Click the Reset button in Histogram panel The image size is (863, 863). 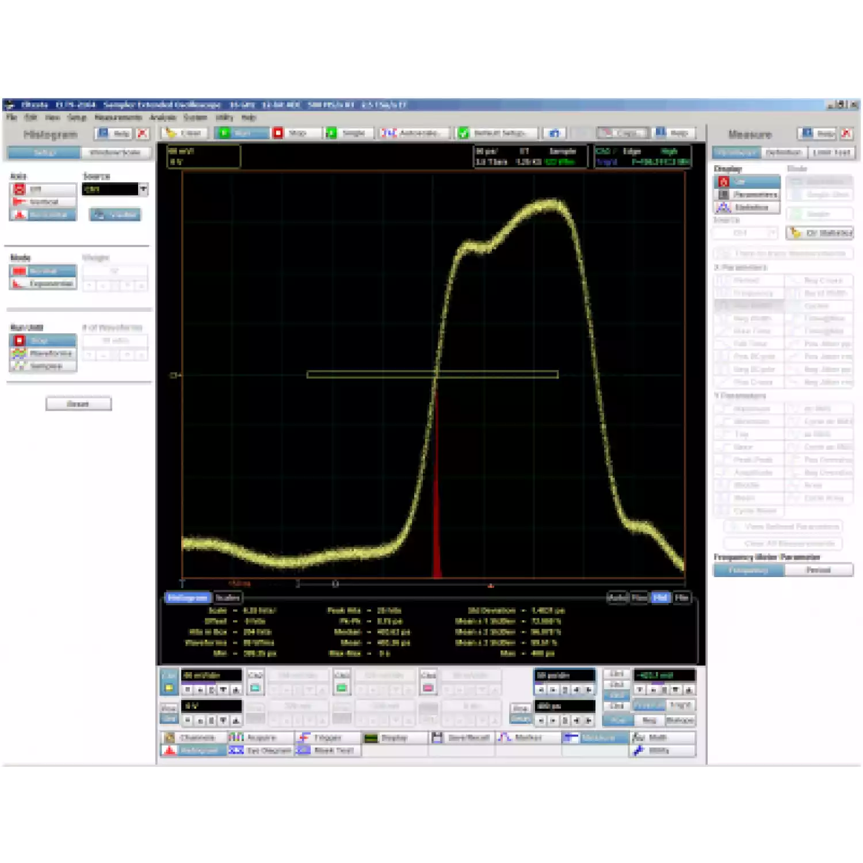[78, 404]
